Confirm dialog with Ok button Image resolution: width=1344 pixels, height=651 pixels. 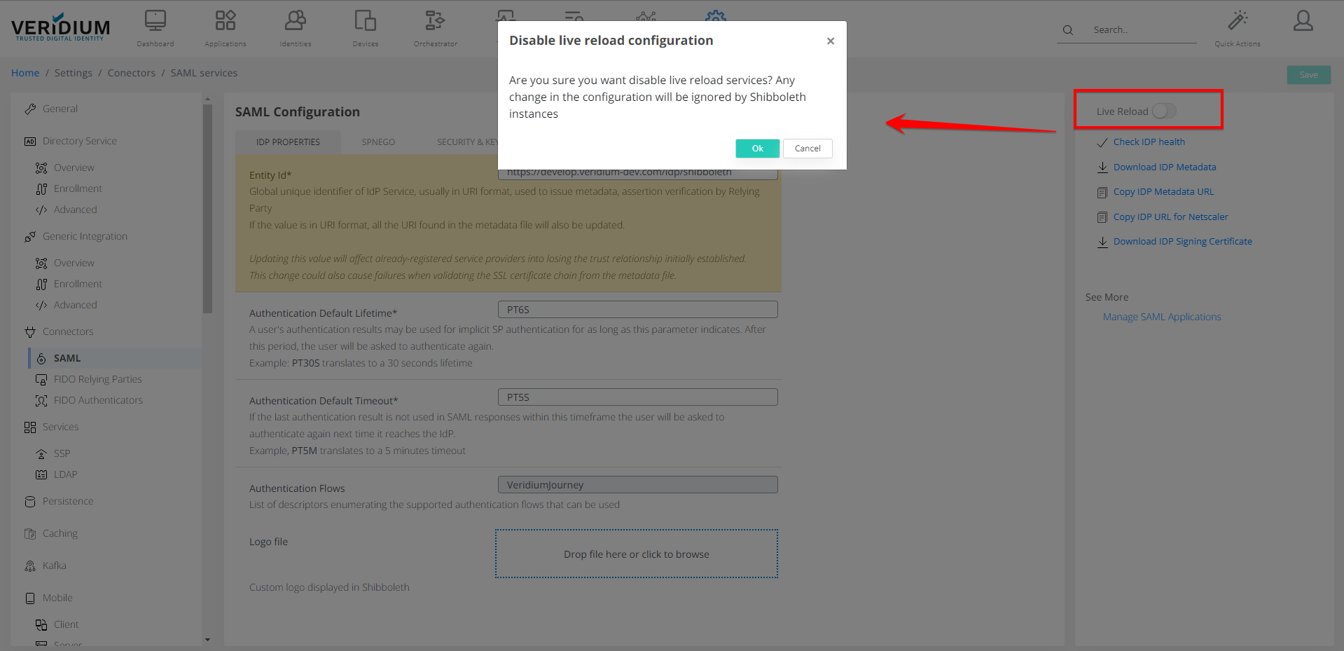pyautogui.click(x=757, y=149)
